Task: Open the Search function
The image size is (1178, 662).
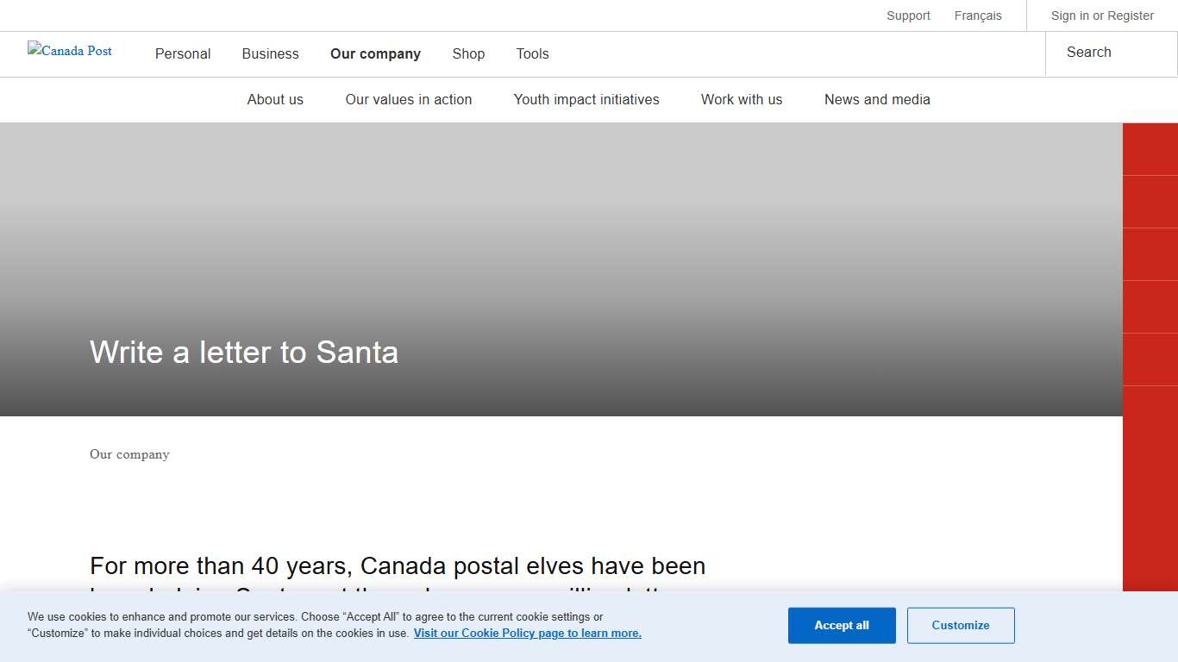Action: [1088, 53]
